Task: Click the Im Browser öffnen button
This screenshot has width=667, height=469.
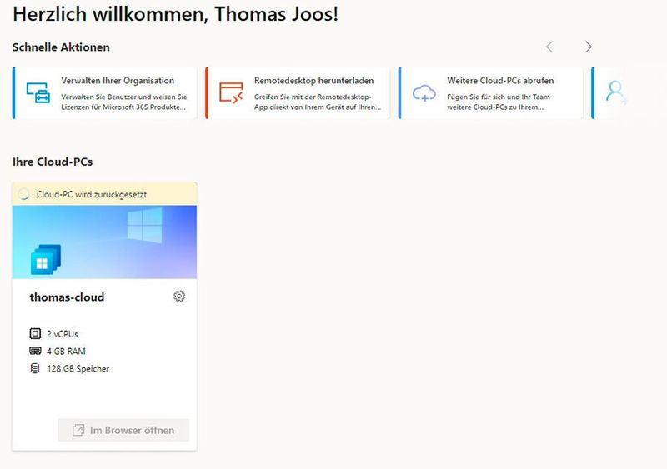Action: tap(123, 430)
